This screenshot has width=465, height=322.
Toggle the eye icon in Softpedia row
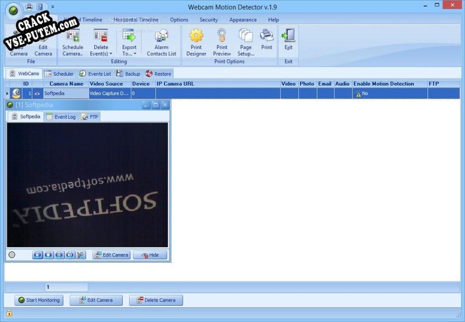[38, 94]
